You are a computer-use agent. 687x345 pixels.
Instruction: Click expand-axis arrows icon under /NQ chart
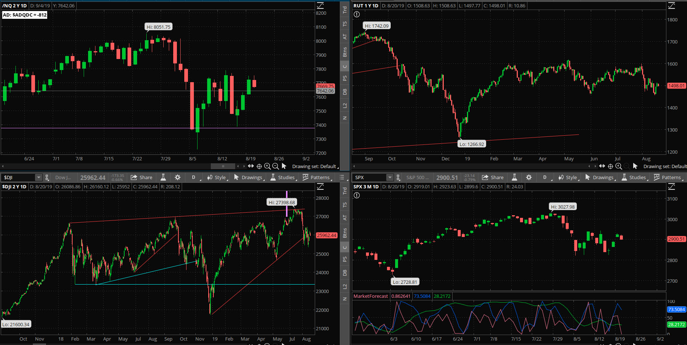[251, 166]
